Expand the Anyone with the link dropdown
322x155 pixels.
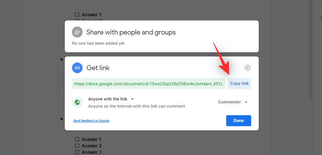(x=111, y=99)
